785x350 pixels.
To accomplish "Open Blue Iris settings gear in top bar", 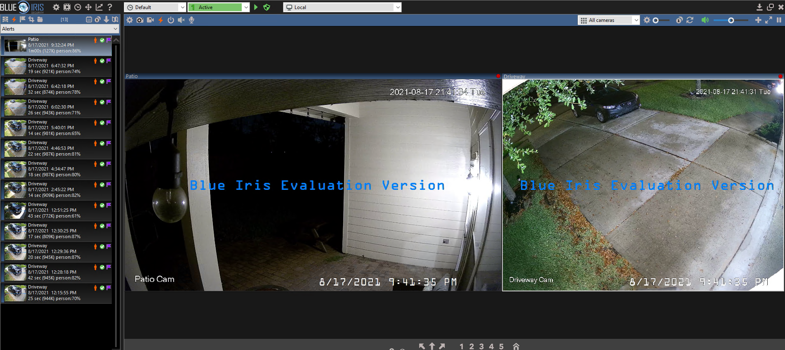I will click(56, 7).
